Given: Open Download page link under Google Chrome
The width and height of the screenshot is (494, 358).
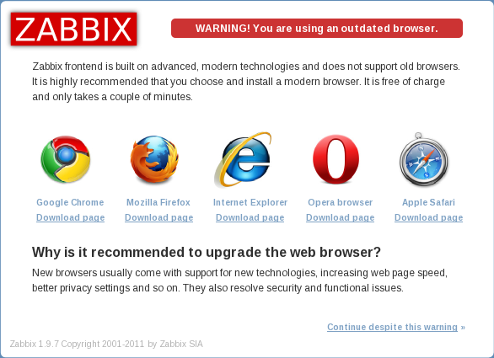Looking at the screenshot, I should tap(70, 217).
